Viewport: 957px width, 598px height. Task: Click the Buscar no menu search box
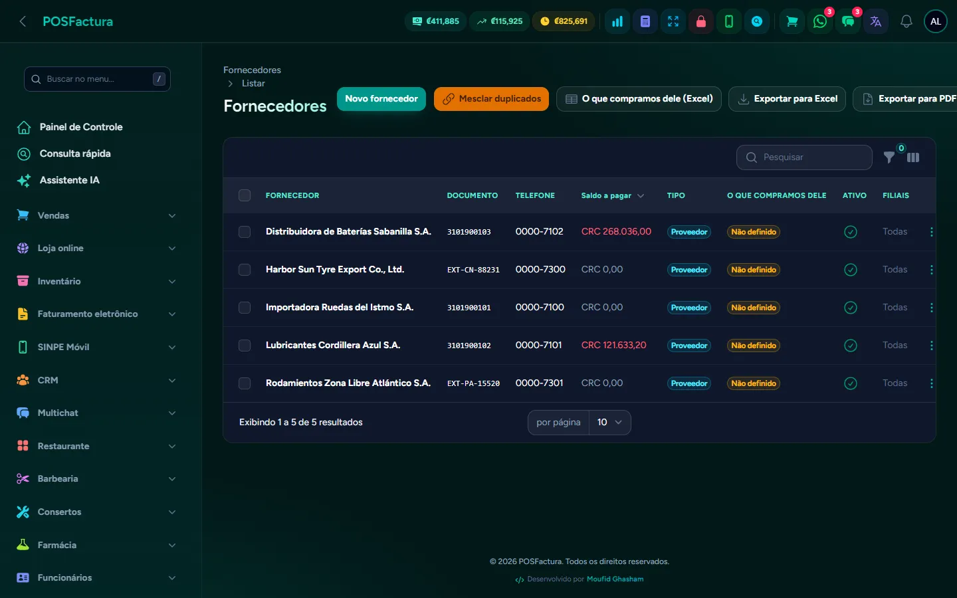97,79
